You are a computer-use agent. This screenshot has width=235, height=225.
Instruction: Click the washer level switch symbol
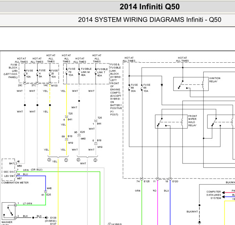coord(9,211)
